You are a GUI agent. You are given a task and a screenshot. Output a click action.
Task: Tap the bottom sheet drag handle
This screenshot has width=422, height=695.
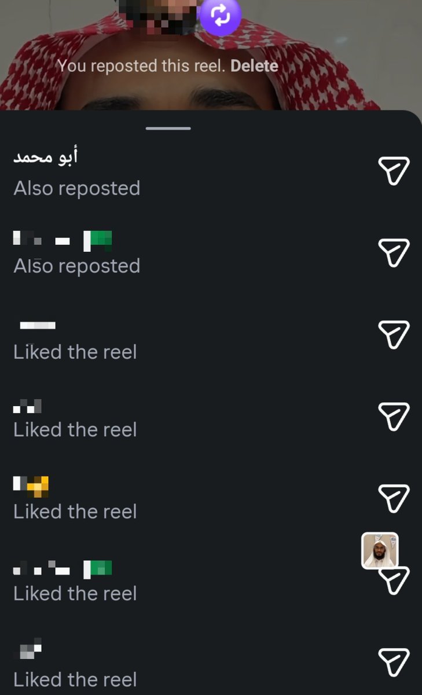[168, 128]
